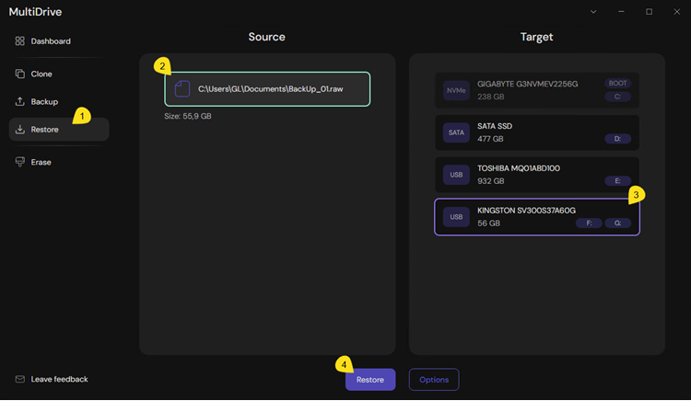
Task: Click the Clone icon in sidebar
Action: pos(20,74)
